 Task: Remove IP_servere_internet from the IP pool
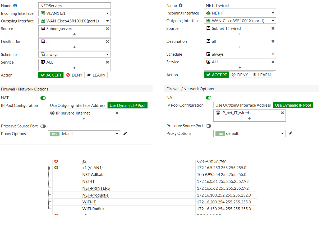117,113
